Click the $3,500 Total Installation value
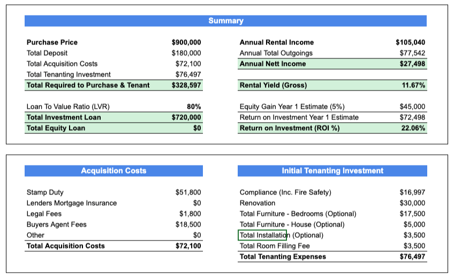The width and height of the screenshot is (454, 278). point(414,235)
